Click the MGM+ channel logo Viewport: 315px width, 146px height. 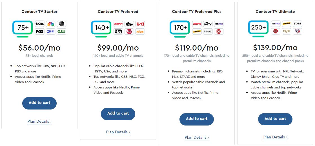[286, 31]
